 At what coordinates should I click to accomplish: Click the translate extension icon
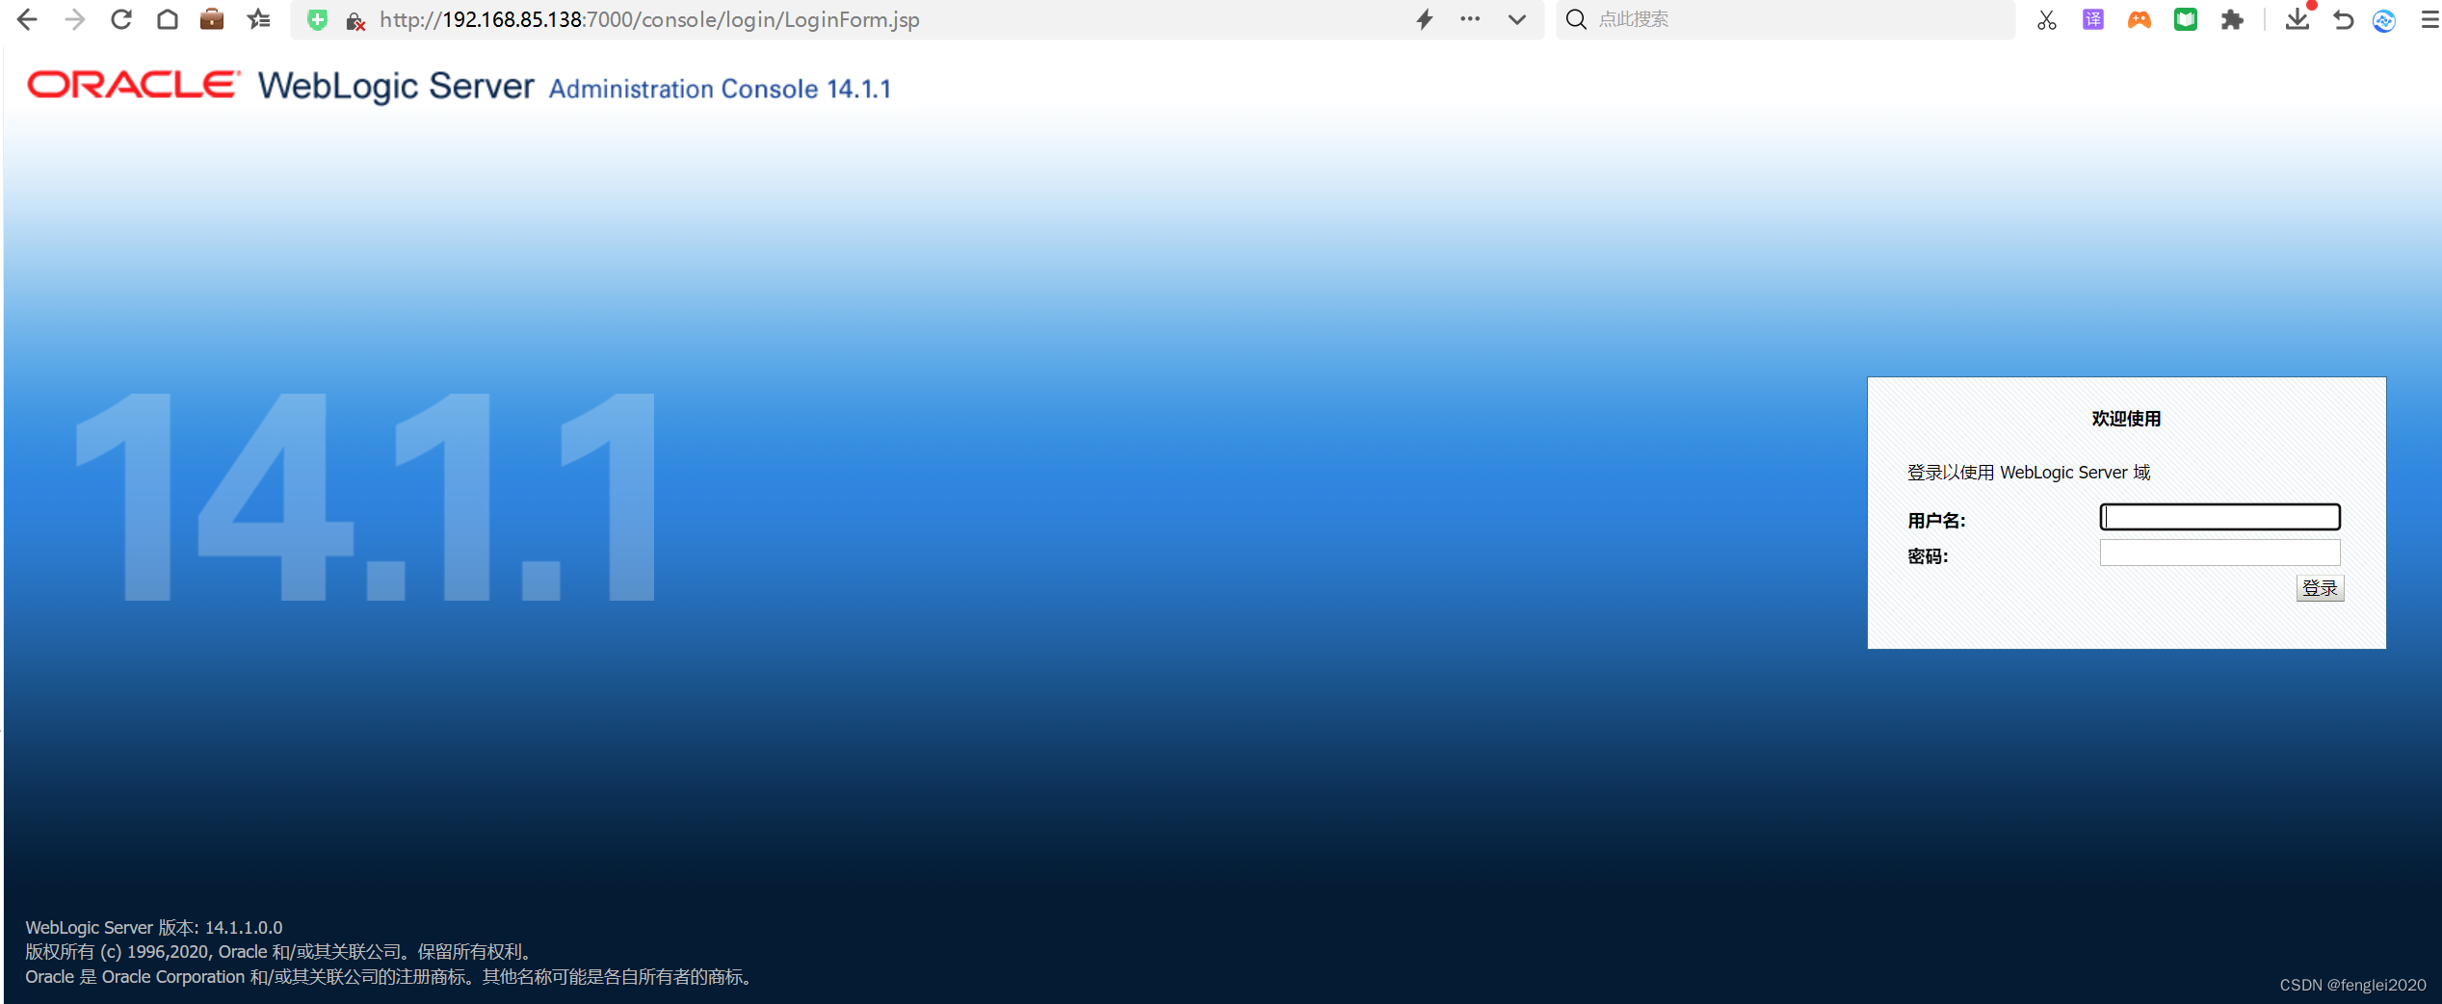click(2091, 19)
